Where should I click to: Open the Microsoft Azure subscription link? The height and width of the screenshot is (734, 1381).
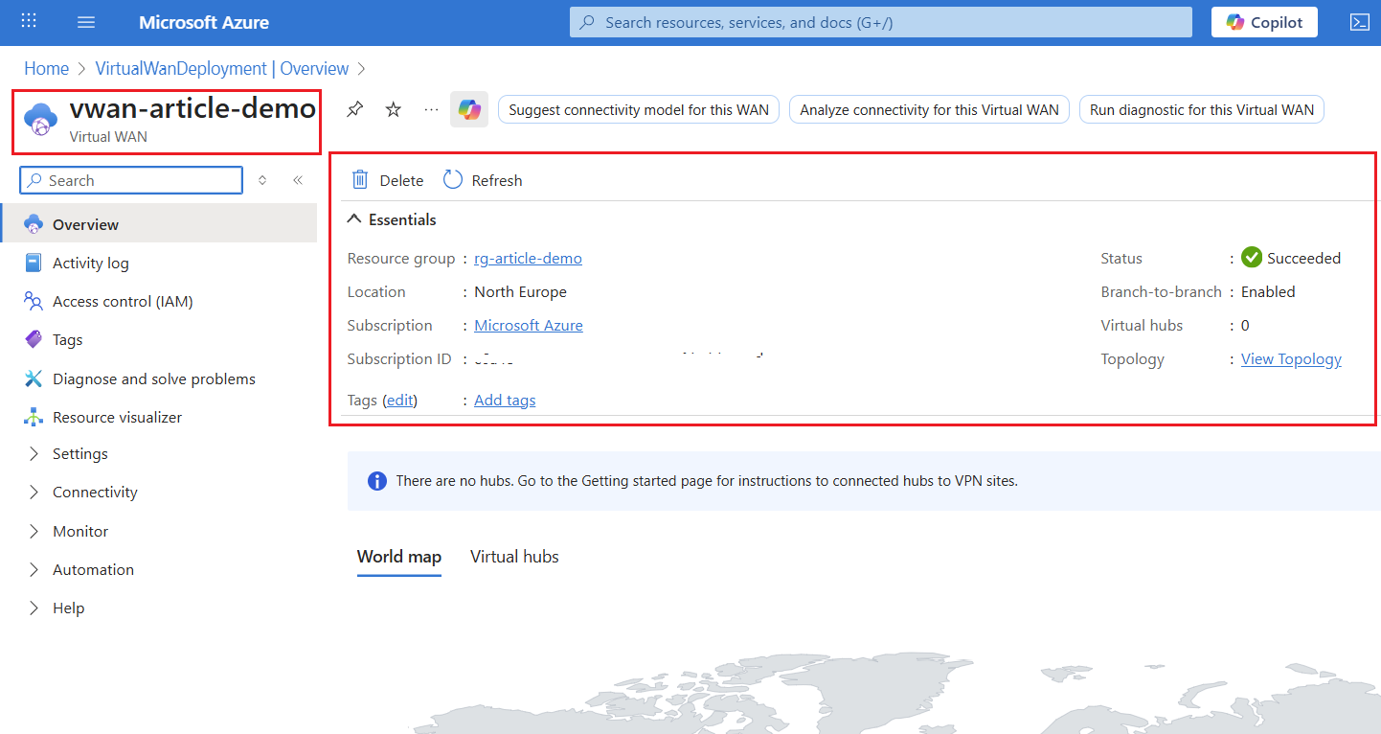click(529, 325)
